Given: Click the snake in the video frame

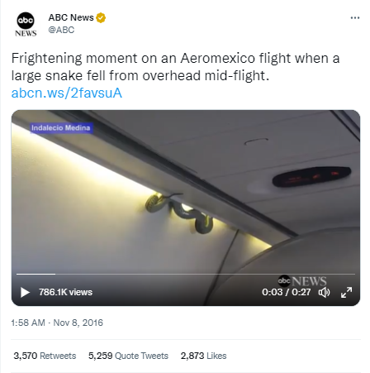Looking at the screenshot, I should click(x=179, y=213).
